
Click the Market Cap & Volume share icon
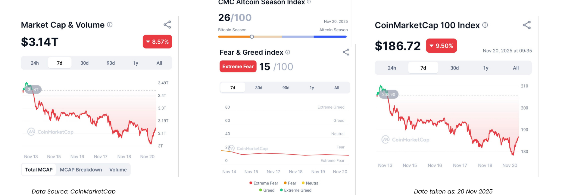coord(167,25)
